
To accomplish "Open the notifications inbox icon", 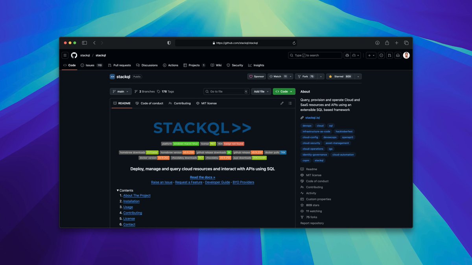I will [398, 55].
